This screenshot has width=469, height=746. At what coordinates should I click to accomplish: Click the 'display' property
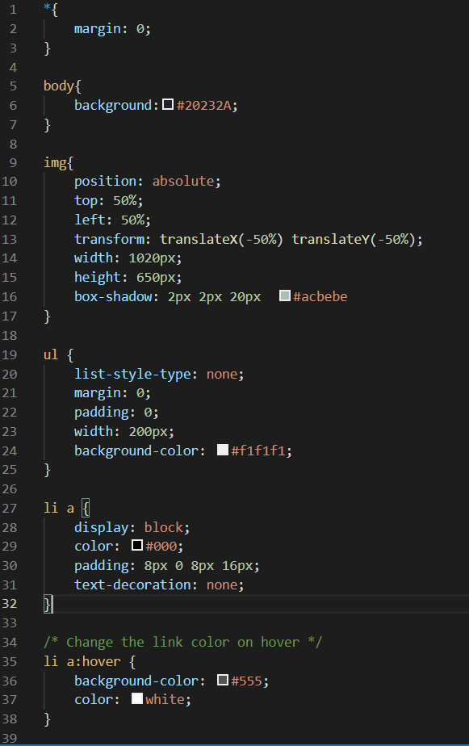102,528
